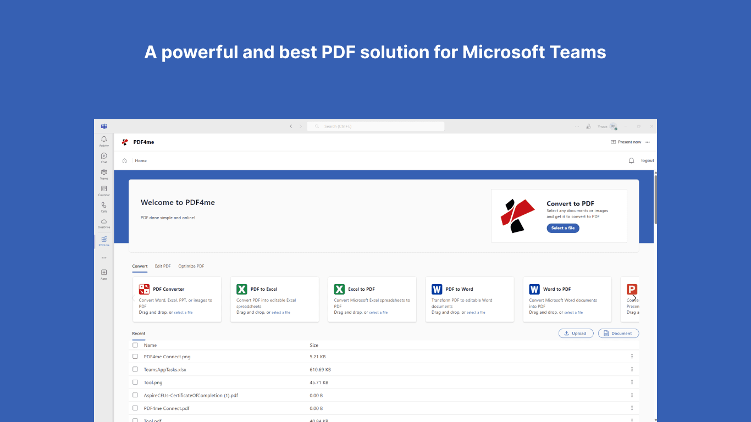Check the box for PDF4me Connect.pdf
The width and height of the screenshot is (751, 422).
(x=135, y=408)
